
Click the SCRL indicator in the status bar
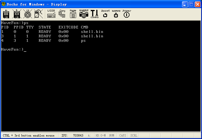134,135
